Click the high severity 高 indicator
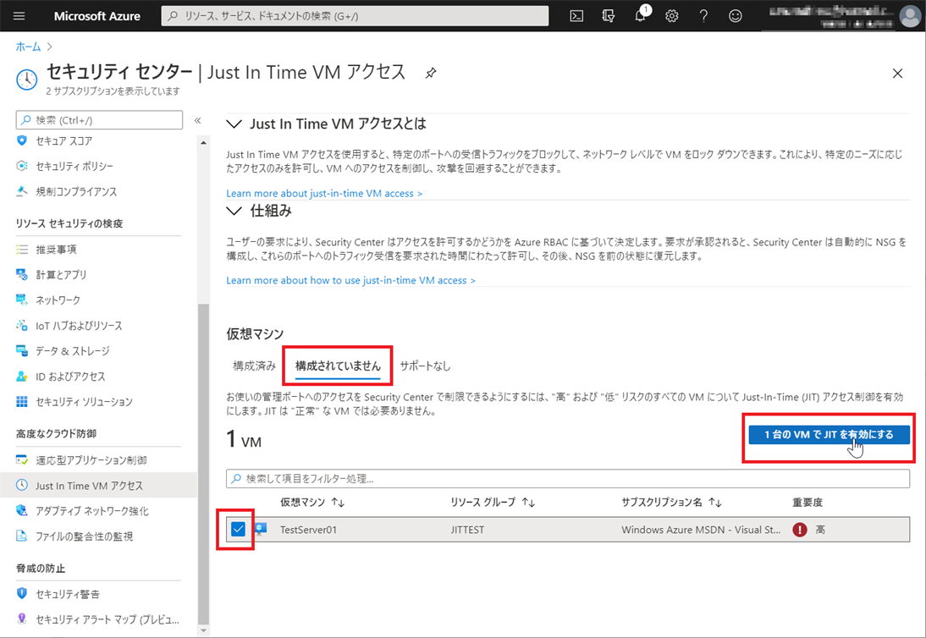Viewport: 926px width, 638px height. coord(808,530)
